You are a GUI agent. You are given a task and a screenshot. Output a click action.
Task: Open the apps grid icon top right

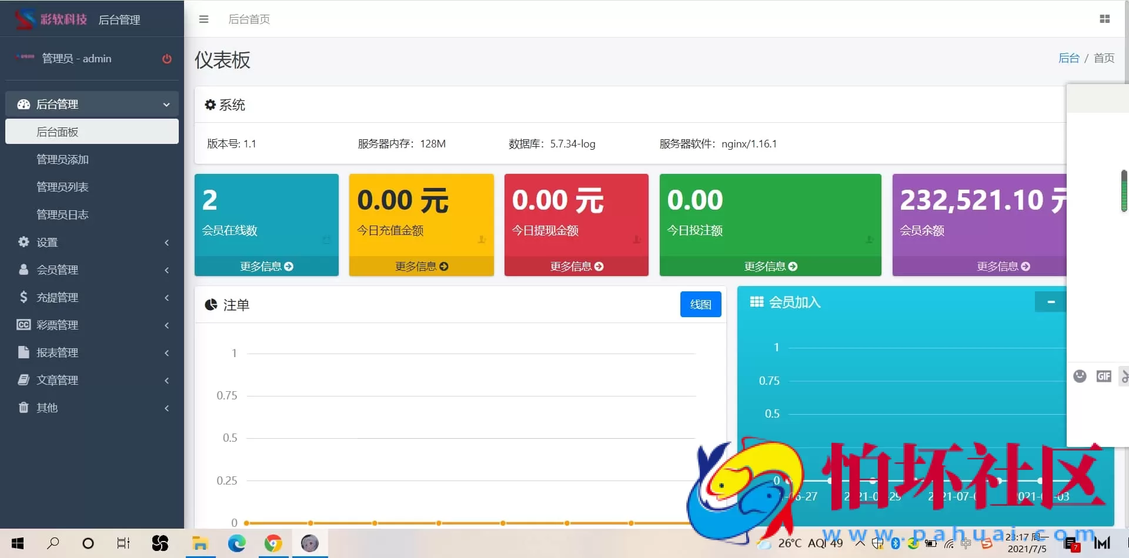(1104, 19)
